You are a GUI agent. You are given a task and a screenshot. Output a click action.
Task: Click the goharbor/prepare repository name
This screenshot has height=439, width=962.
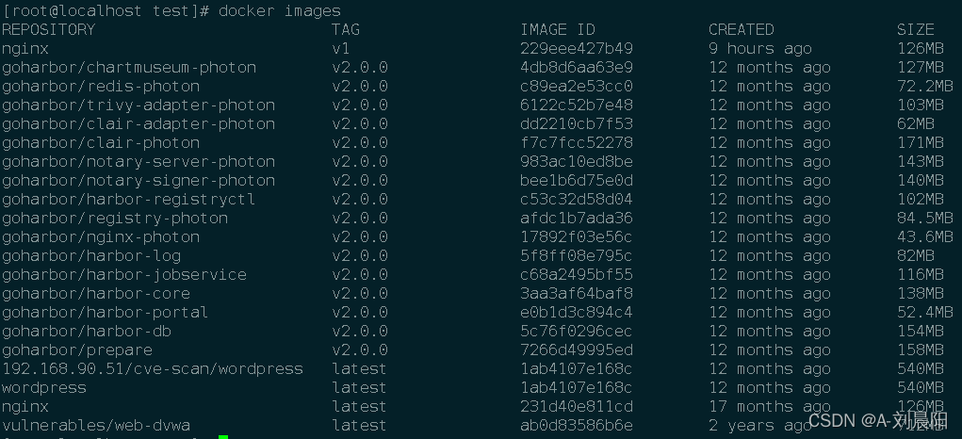tap(76, 350)
